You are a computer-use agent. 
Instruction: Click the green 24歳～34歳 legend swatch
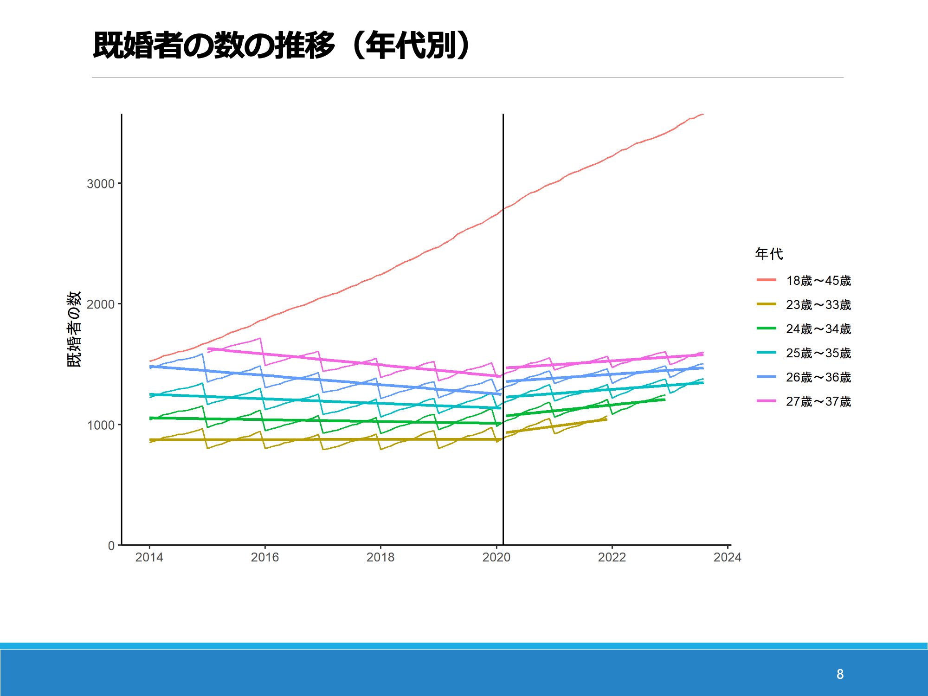tap(767, 329)
